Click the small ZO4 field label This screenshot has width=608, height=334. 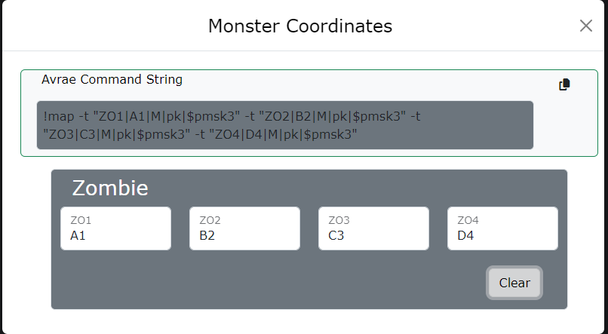[x=468, y=221]
